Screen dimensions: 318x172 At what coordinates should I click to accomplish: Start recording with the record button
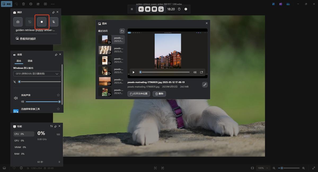42,22
